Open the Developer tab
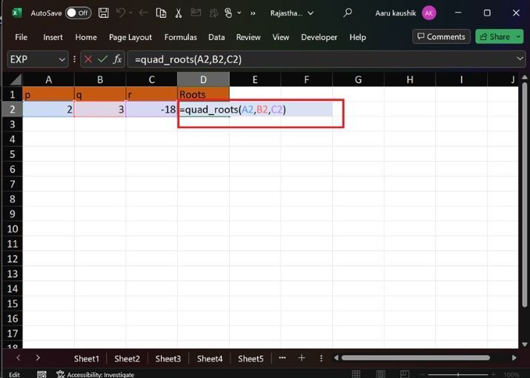 click(319, 37)
